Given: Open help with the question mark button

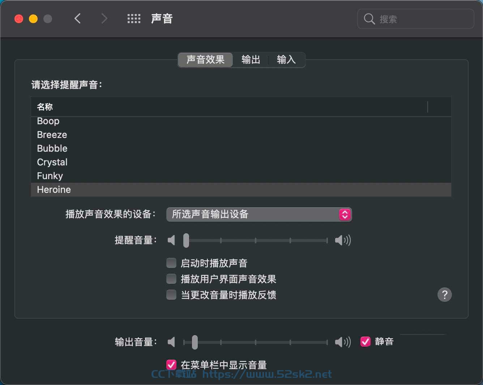Looking at the screenshot, I should point(445,295).
